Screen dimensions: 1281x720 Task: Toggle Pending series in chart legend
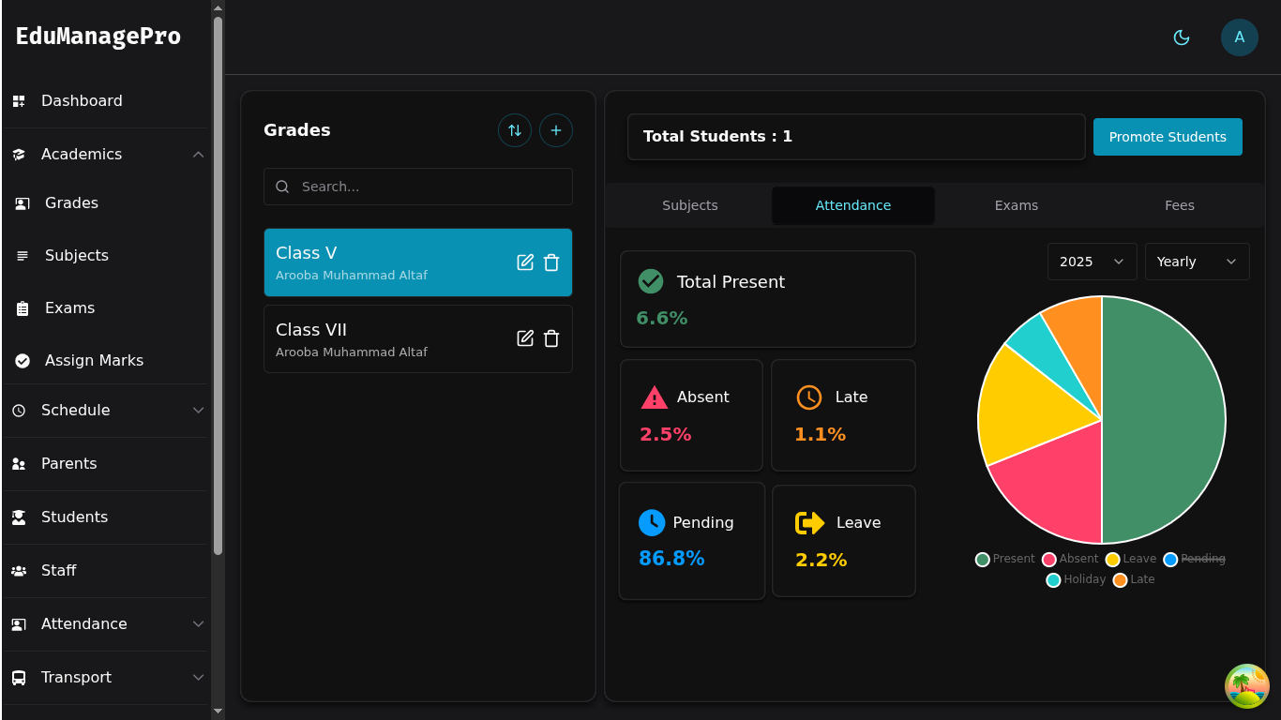point(1194,559)
